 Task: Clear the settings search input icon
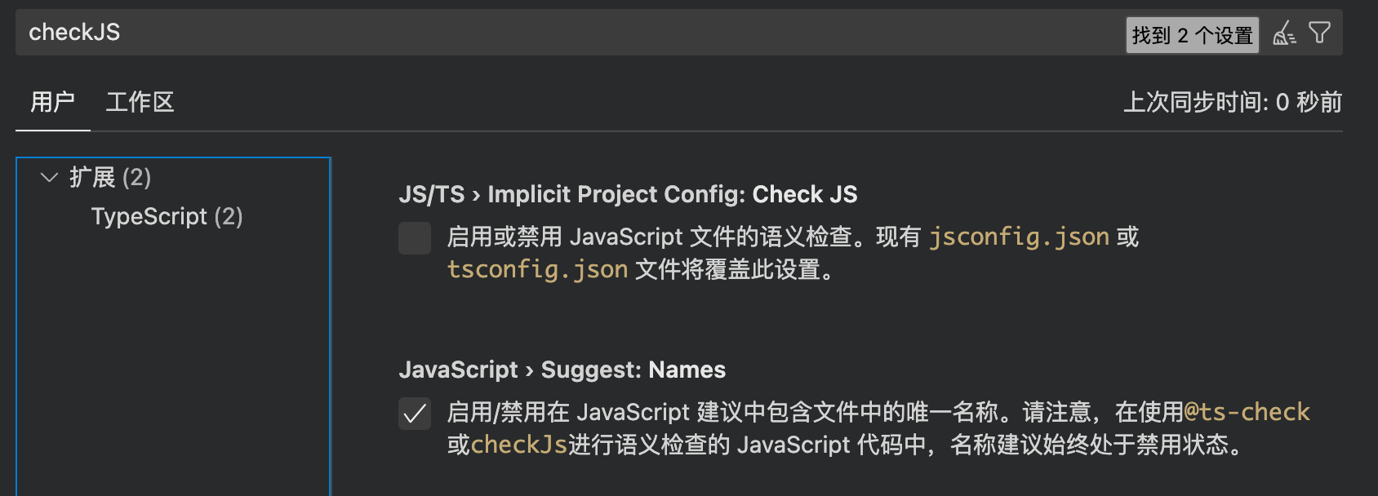point(1284,33)
